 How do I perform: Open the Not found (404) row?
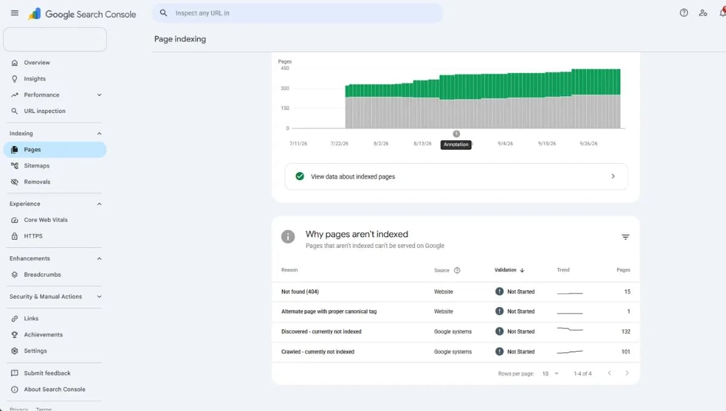point(456,292)
